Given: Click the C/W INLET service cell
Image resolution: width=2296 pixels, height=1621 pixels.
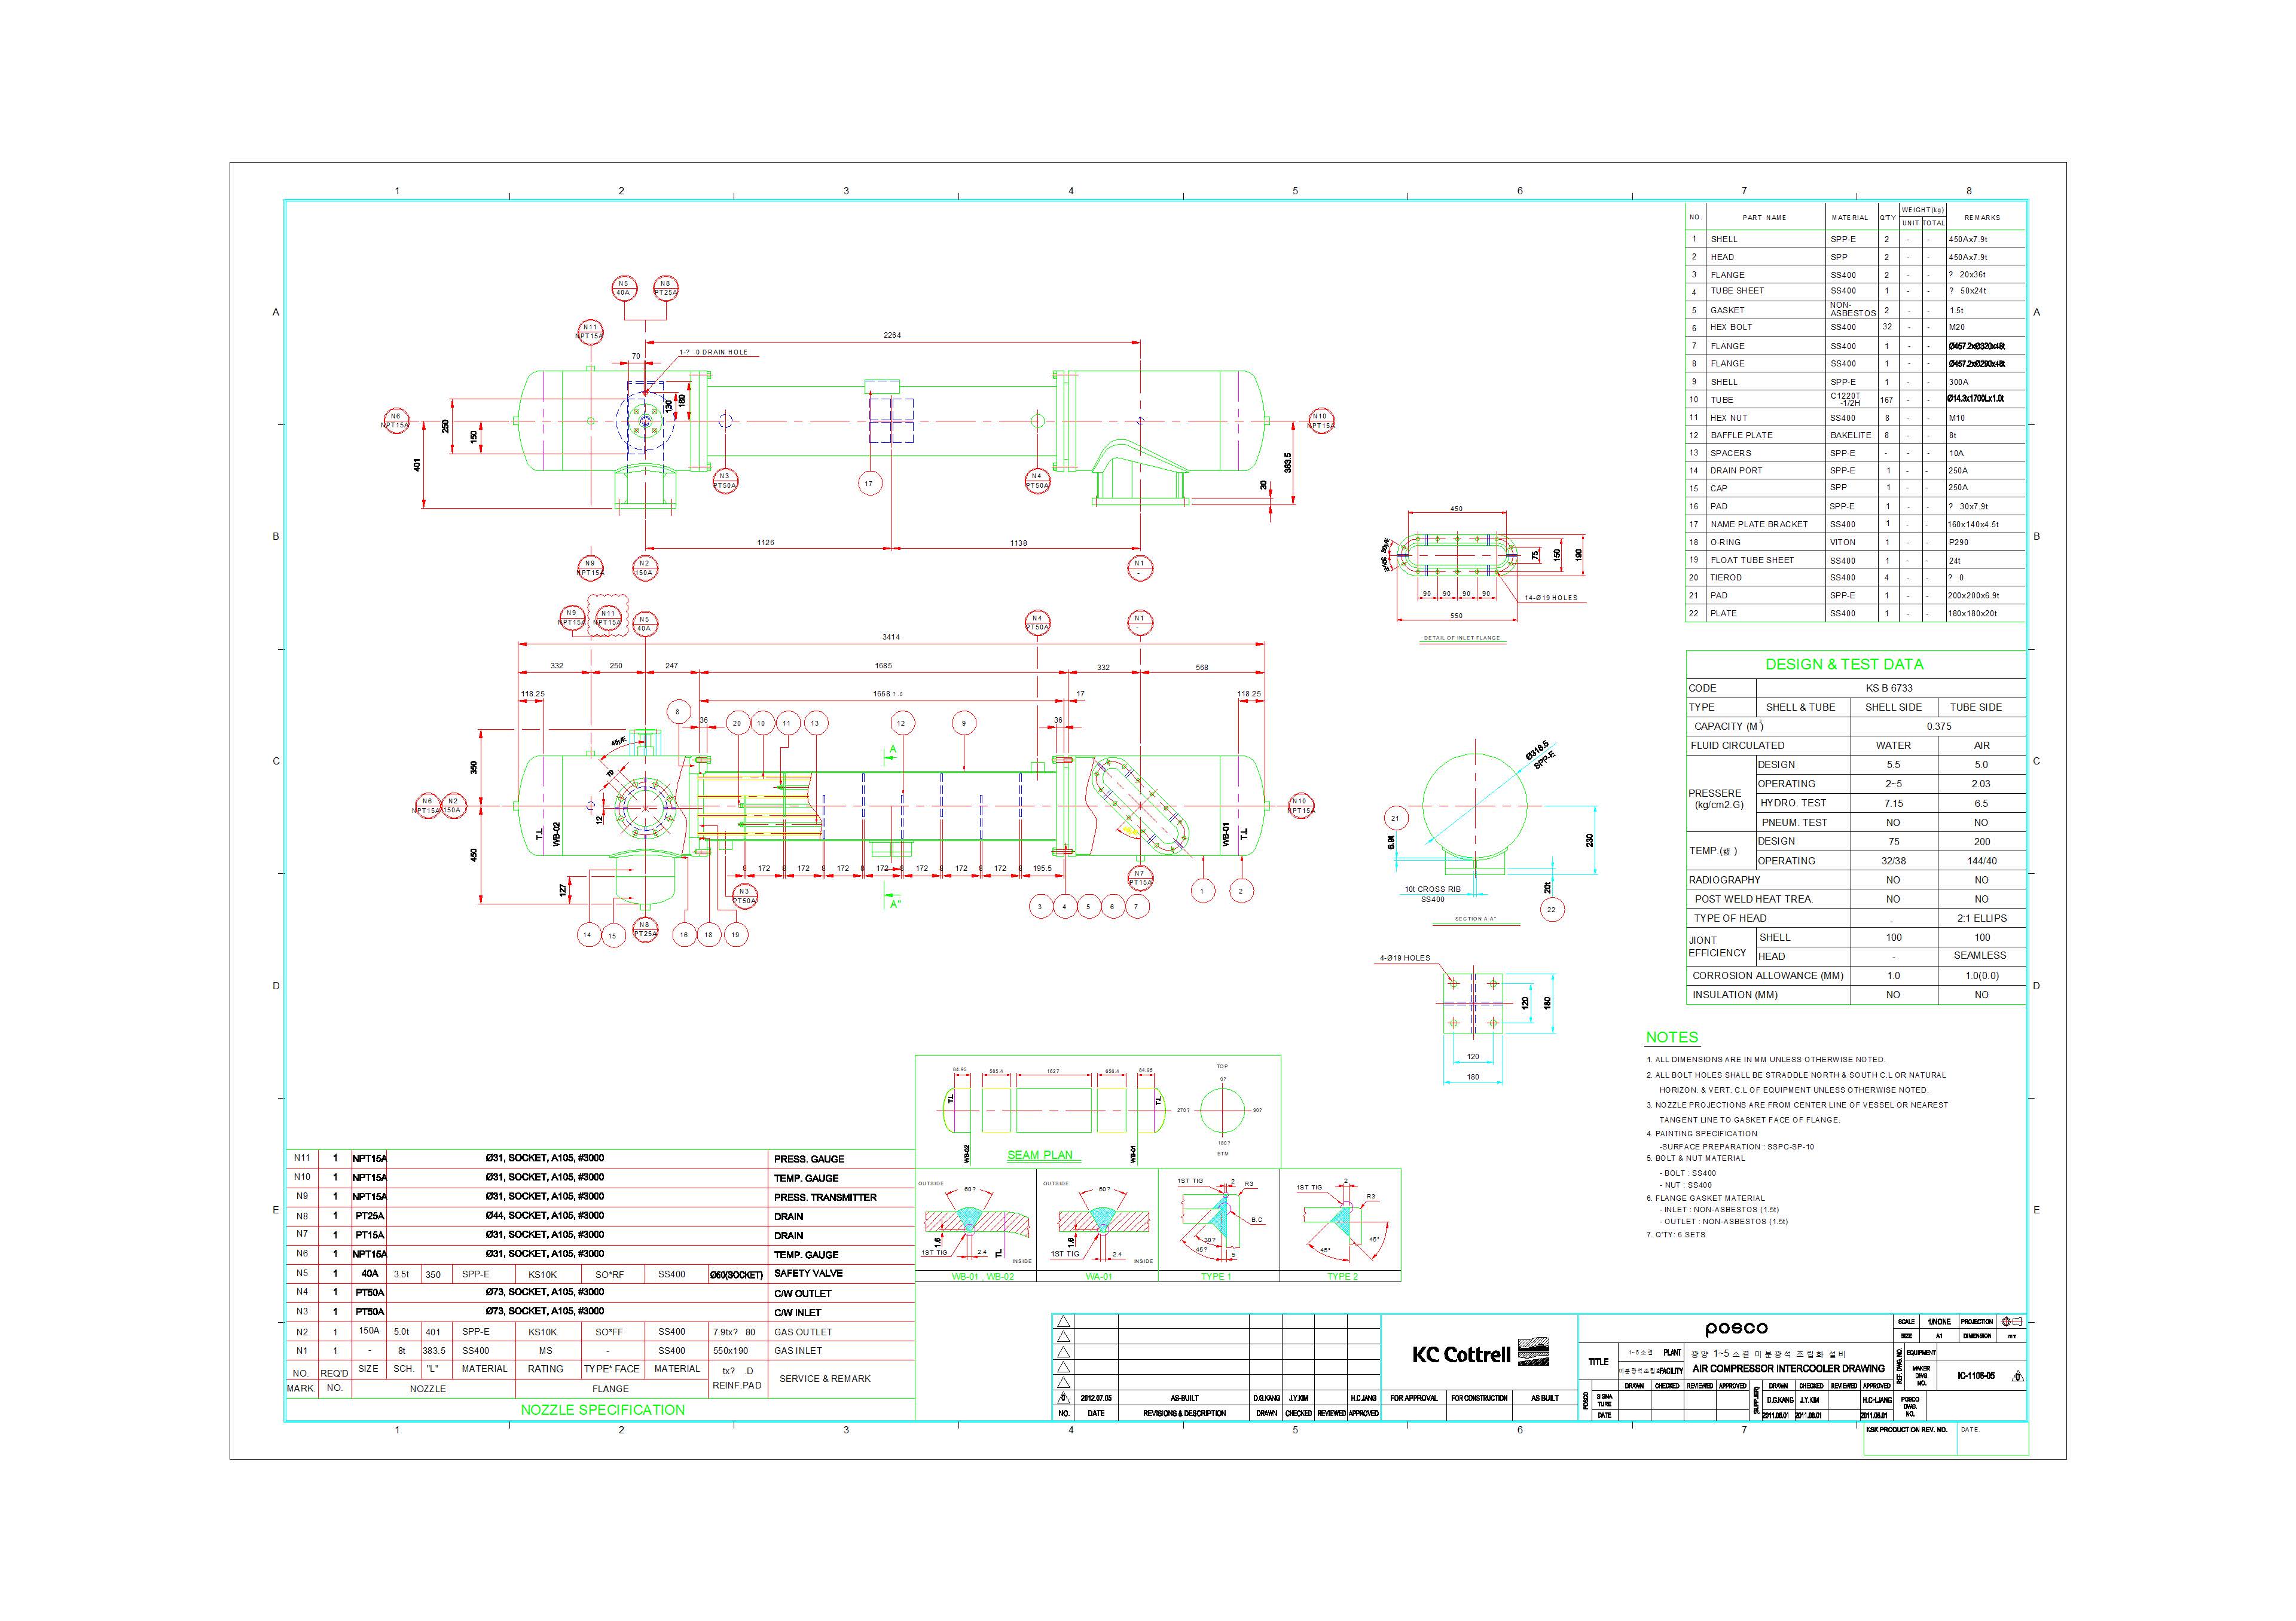Looking at the screenshot, I should pyautogui.click(x=798, y=1313).
